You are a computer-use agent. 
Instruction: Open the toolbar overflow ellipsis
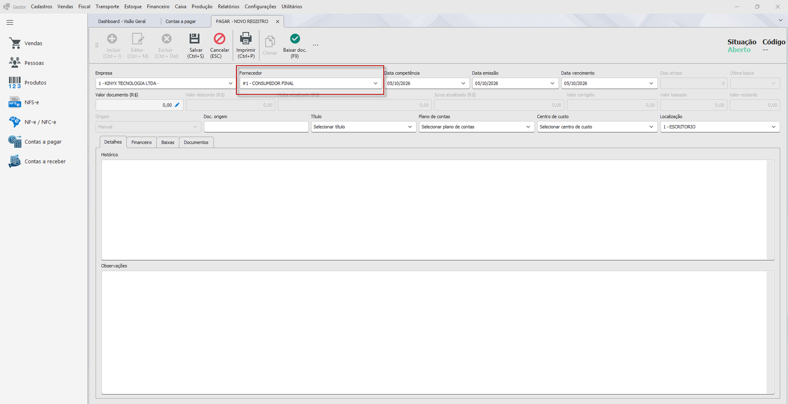316,45
